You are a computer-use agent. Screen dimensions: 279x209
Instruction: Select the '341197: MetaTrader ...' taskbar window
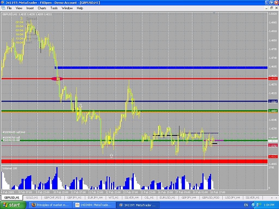point(137,205)
